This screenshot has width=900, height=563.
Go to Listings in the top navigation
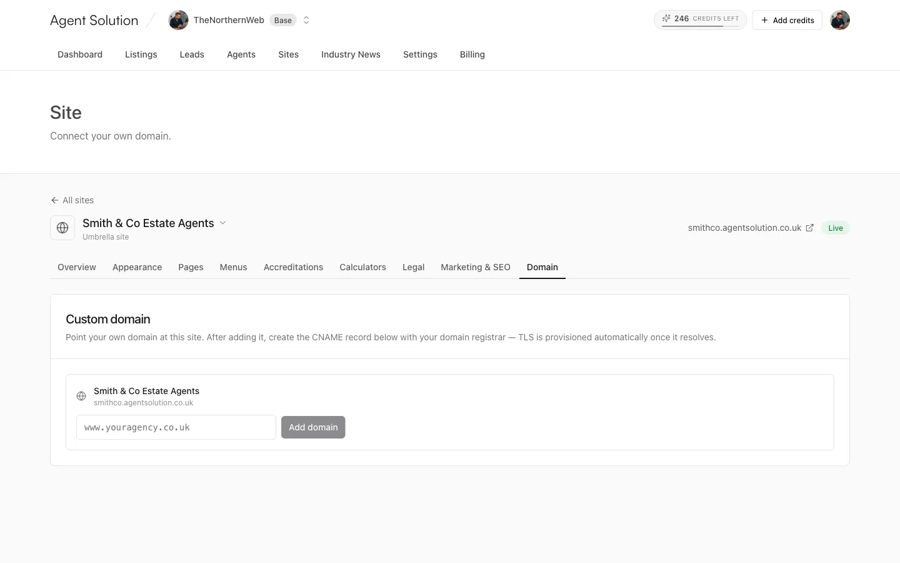coord(141,54)
